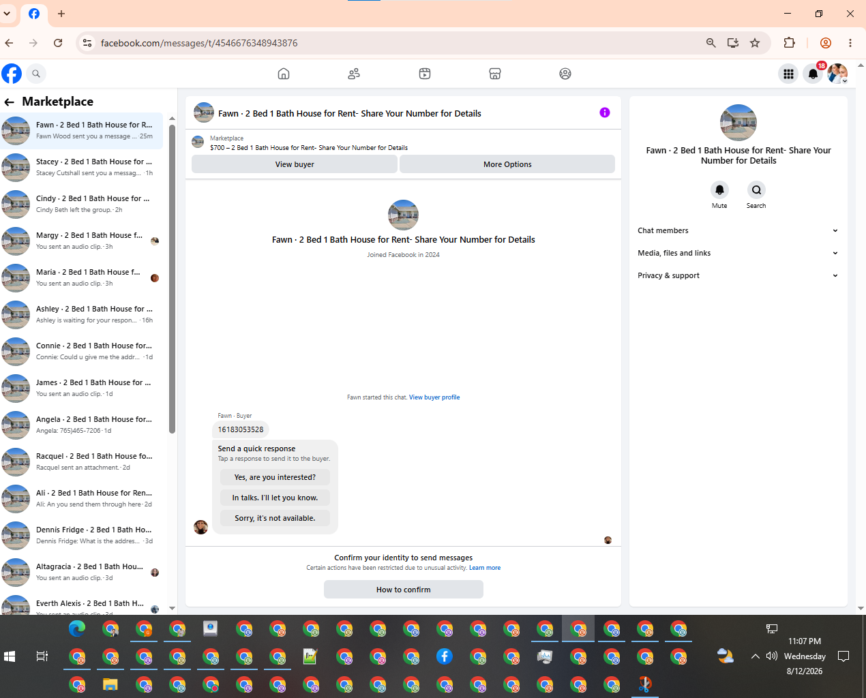Send 'Sorry, it's not available.' response
Screen dimensions: 866x698
(x=275, y=518)
